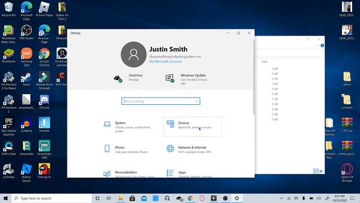Screen dimensions: 360x203
Task: Open the My Microsoft Account link
Action: (165, 61)
